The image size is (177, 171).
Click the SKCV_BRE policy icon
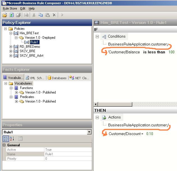[16, 51]
